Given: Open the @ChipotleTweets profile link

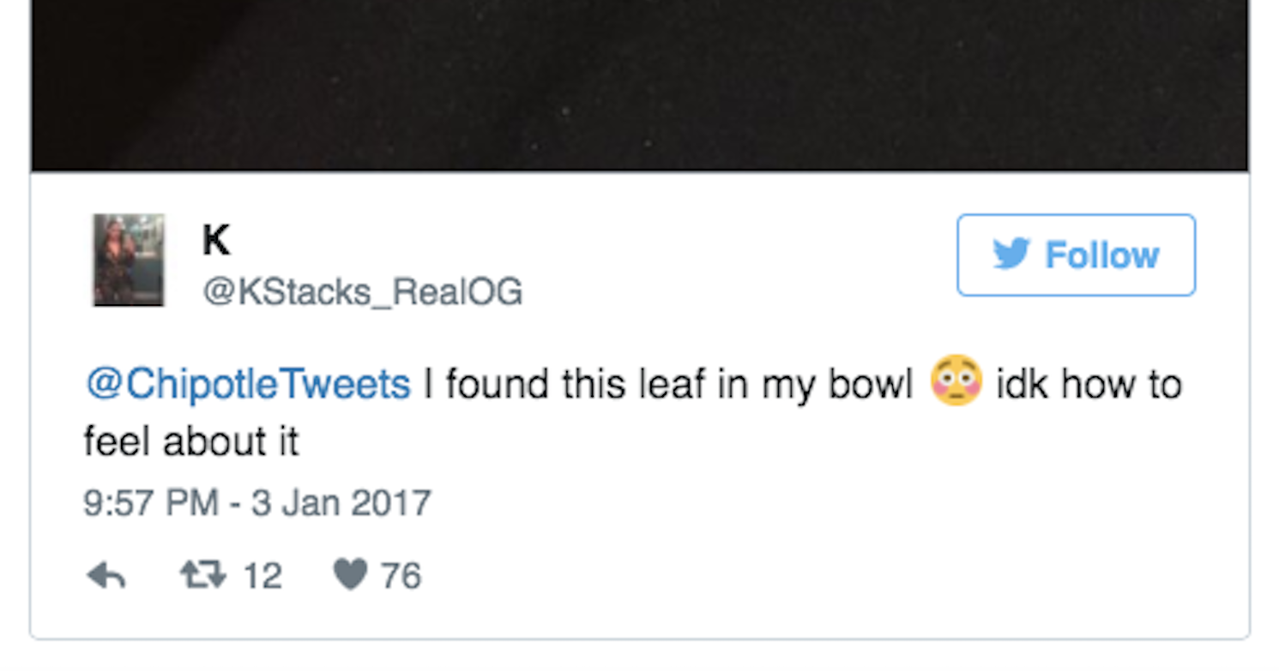Looking at the screenshot, I should pyautogui.click(x=247, y=384).
